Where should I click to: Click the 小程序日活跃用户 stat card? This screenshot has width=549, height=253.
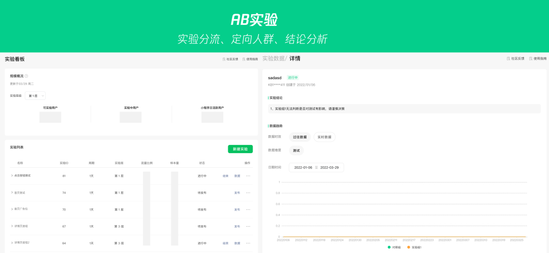(212, 115)
